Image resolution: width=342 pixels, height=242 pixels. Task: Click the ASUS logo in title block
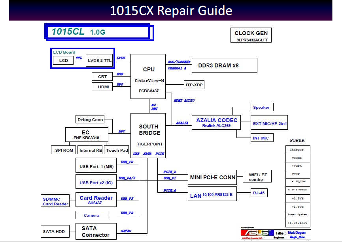(257, 233)
